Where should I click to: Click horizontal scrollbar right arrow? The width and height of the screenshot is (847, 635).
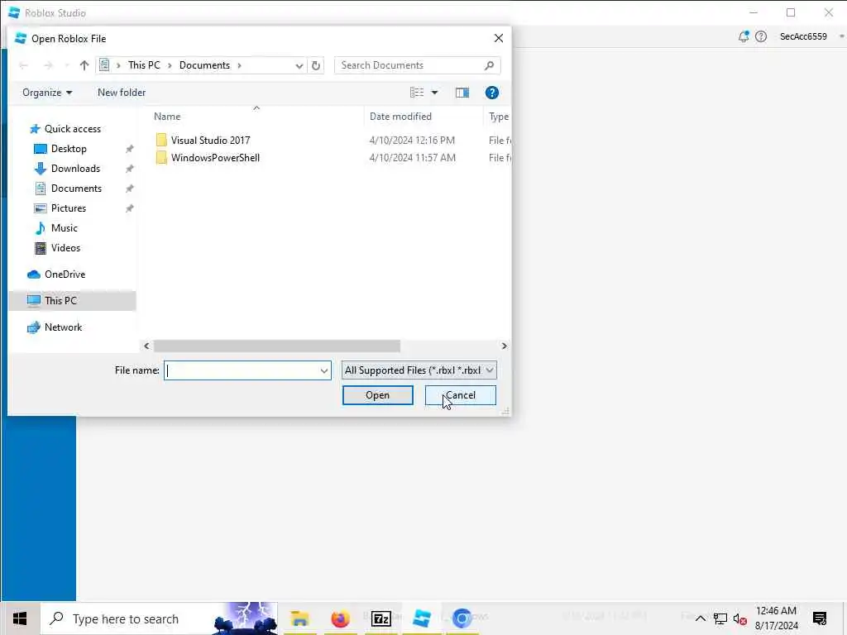click(504, 346)
